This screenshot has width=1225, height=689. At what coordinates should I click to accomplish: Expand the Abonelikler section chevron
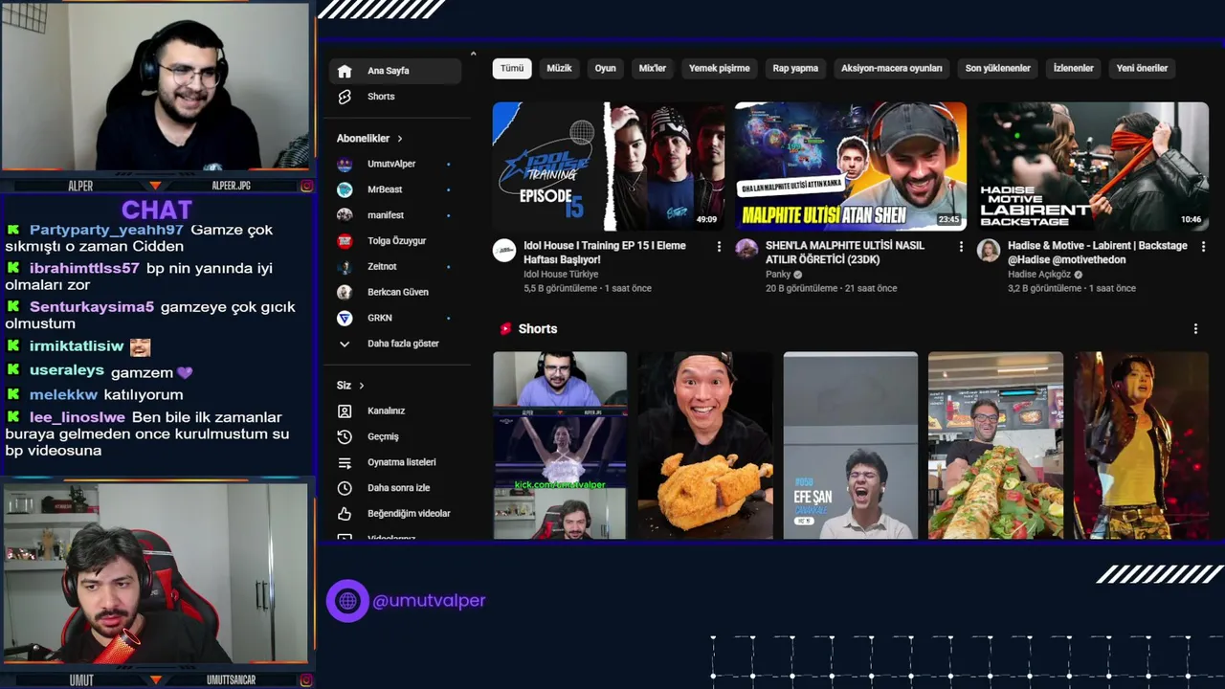400,139
